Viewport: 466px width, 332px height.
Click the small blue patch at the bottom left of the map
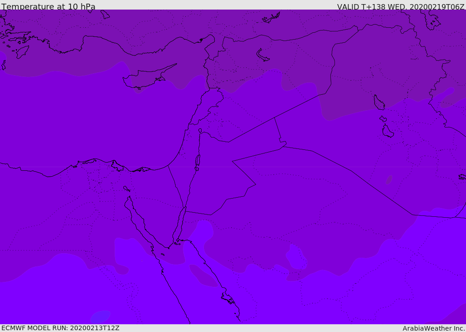(101, 317)
